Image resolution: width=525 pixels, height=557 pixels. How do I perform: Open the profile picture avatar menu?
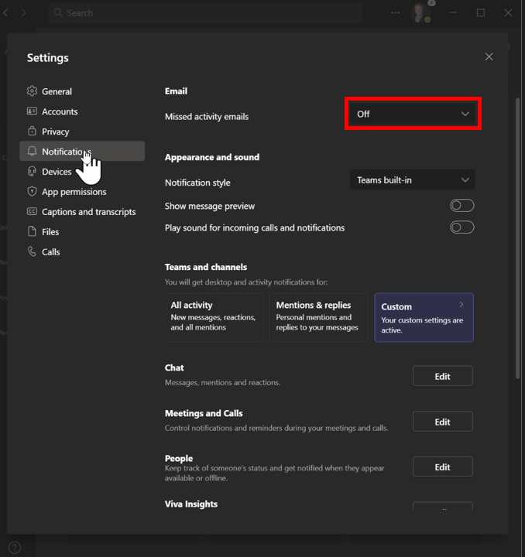(x=421, y=13)
